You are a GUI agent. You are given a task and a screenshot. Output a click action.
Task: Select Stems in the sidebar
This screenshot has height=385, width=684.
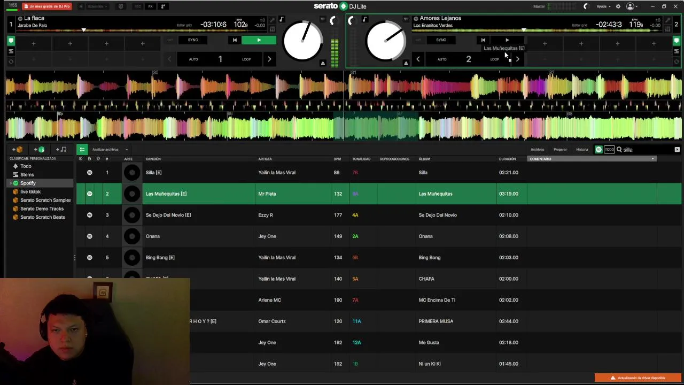(x=27, y=175)
